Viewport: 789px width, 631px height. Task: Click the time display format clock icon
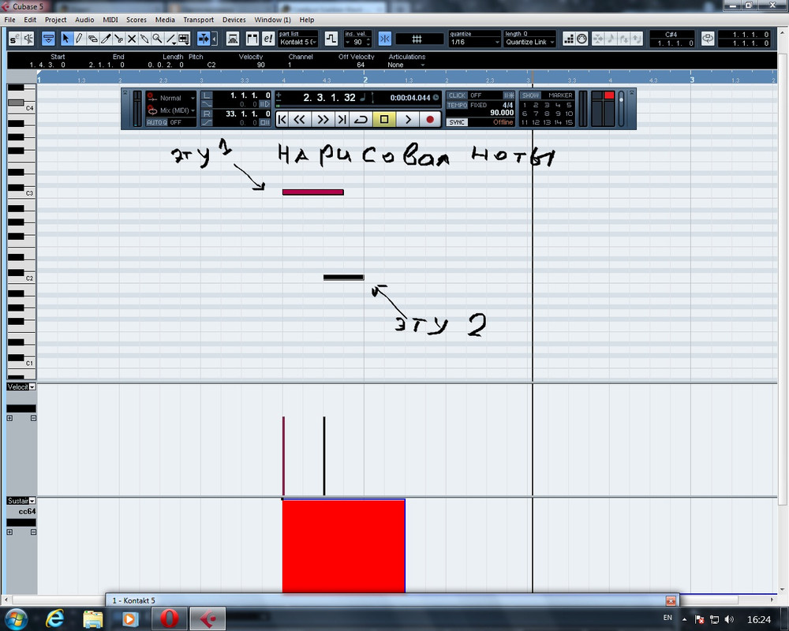[x=436, y=98]
